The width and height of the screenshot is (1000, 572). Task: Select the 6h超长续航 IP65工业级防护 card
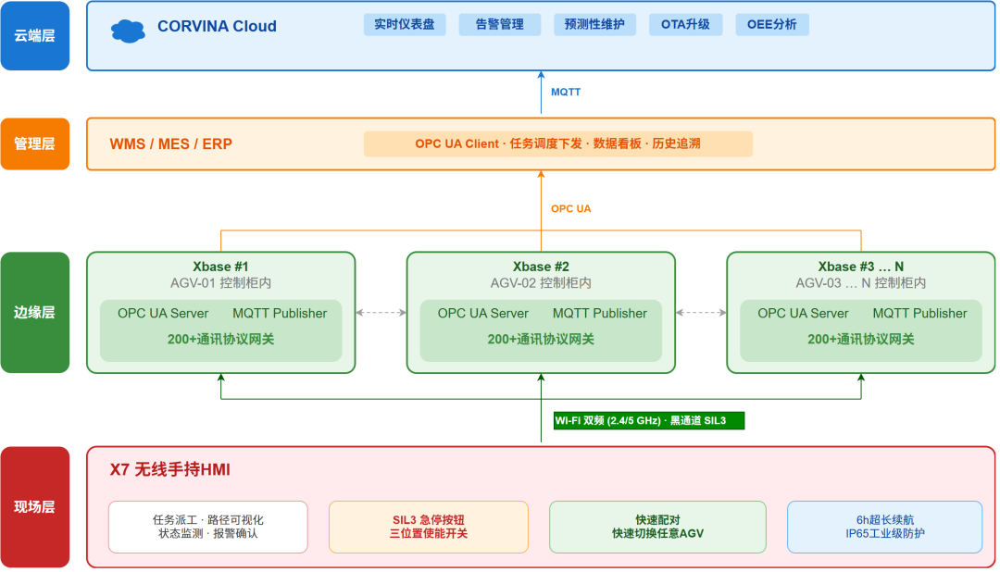coord(884,527)
